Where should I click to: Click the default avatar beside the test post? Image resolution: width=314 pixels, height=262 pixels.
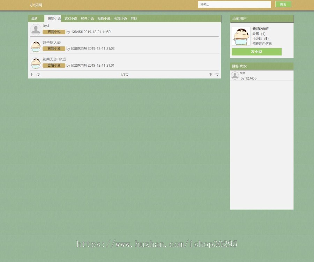point(36,29)
